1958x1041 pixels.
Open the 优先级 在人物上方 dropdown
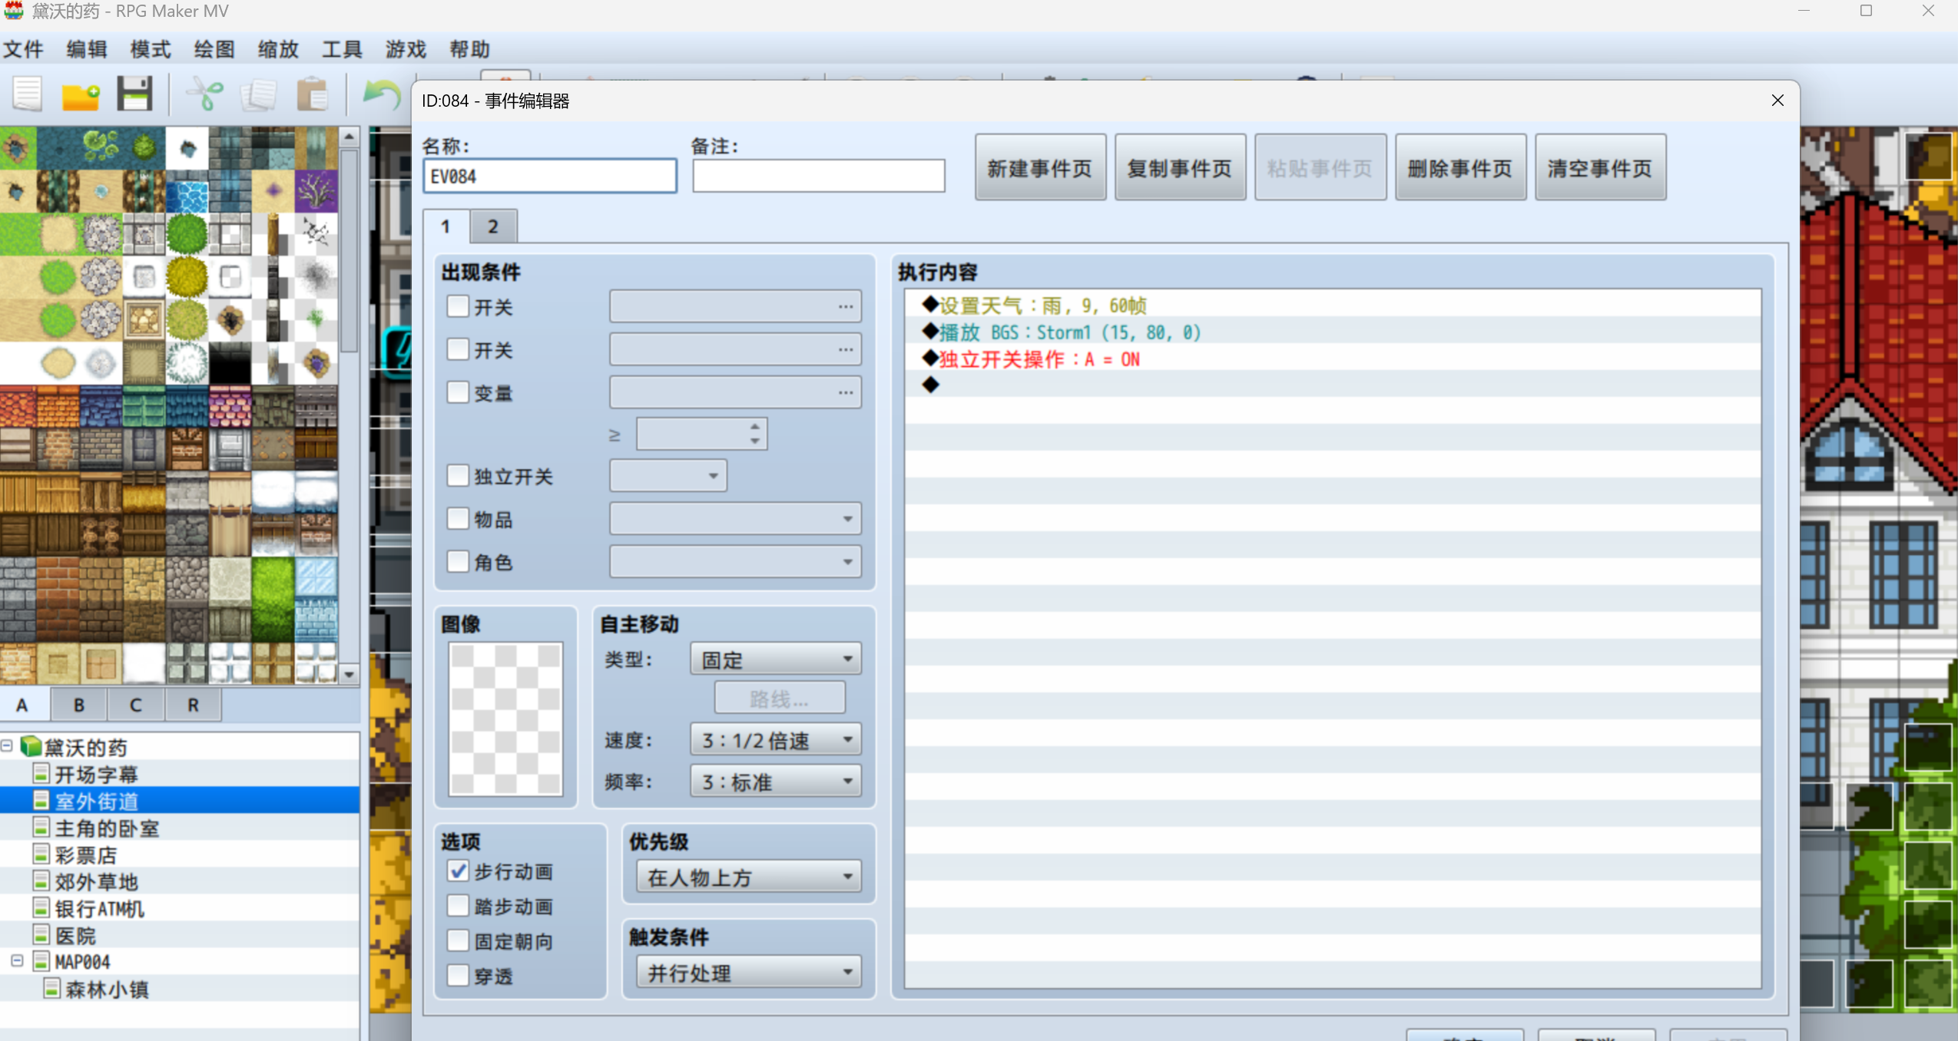coord(749,877)
